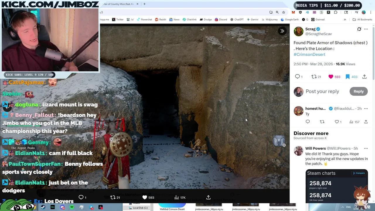Open the ChatGPT bookmark
Viewport: 375px width, 211px height.
237,20
